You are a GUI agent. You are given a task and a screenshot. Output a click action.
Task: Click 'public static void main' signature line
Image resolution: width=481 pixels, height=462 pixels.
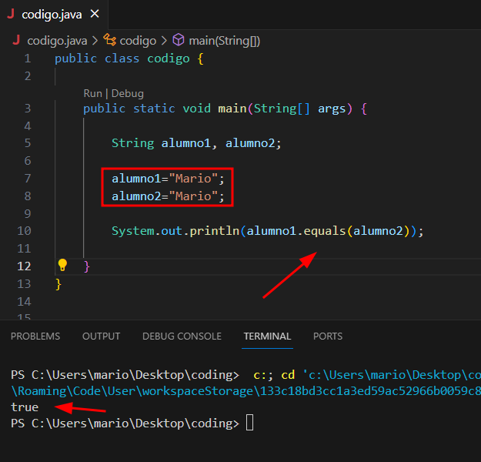[x=225, y=109]
